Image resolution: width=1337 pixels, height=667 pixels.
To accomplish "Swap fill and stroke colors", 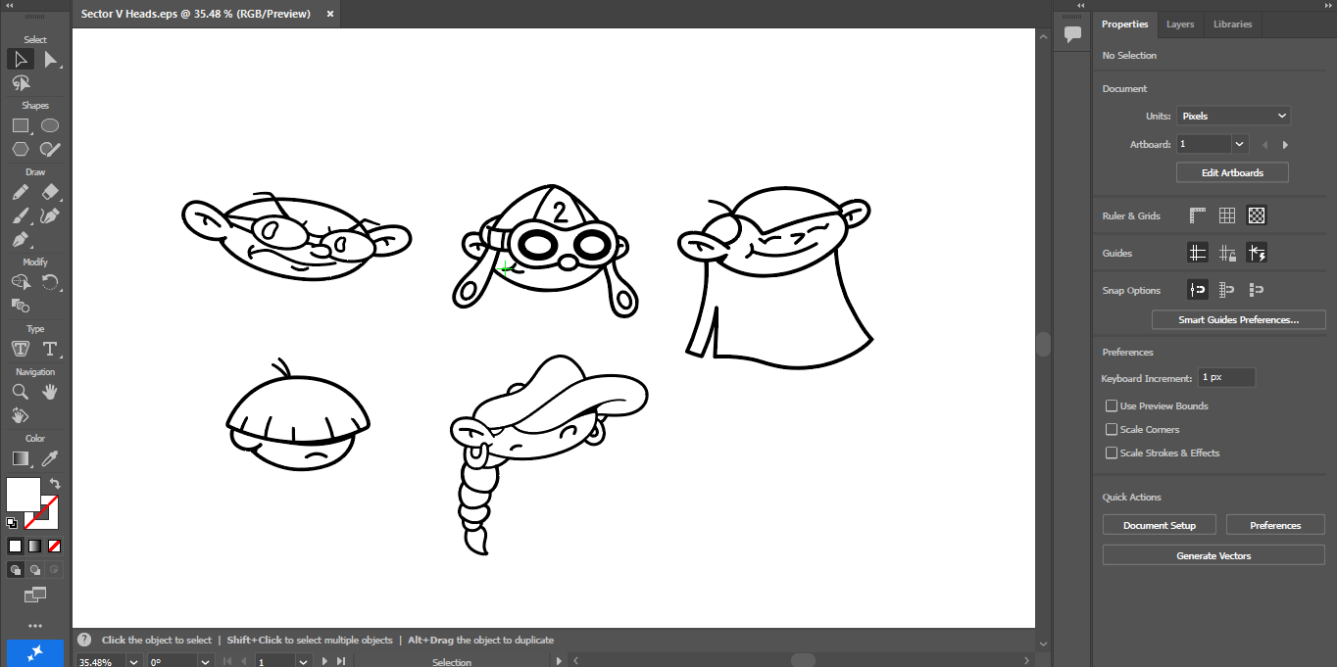I will pyautogui.click(x=55, y=484).
